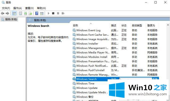Sort by the 启动类型 column header
170x101 pixels.
(x=137, y=25)
